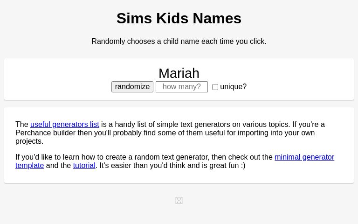Click the 'template' link text
The height and width of the screenshot is (224, 358).
pyautogui.click(x=30, y=166)
